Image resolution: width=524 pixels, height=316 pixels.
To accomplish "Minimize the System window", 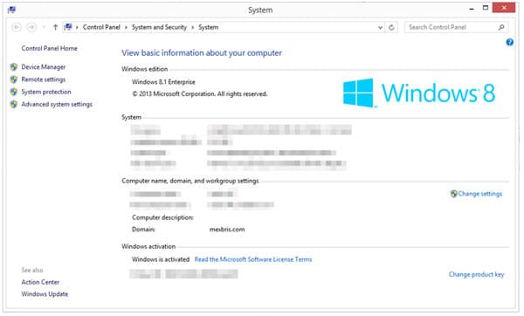I will (x=472, y=9).
